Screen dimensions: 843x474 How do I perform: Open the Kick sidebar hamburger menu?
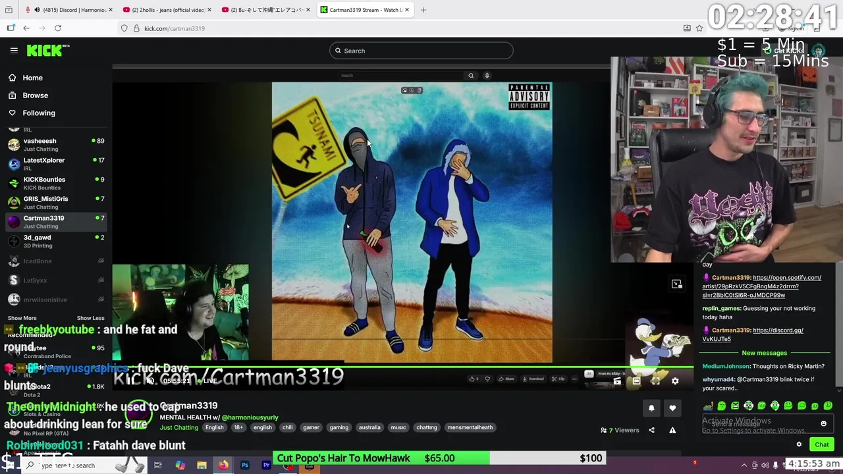pyautogui.click(x=14, y=50)
